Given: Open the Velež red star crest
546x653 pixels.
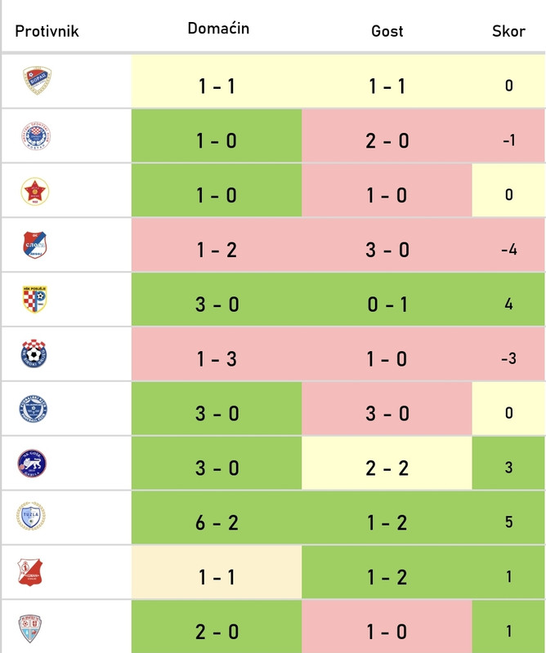Looking at the screenshot, I should tap(35, 191).
